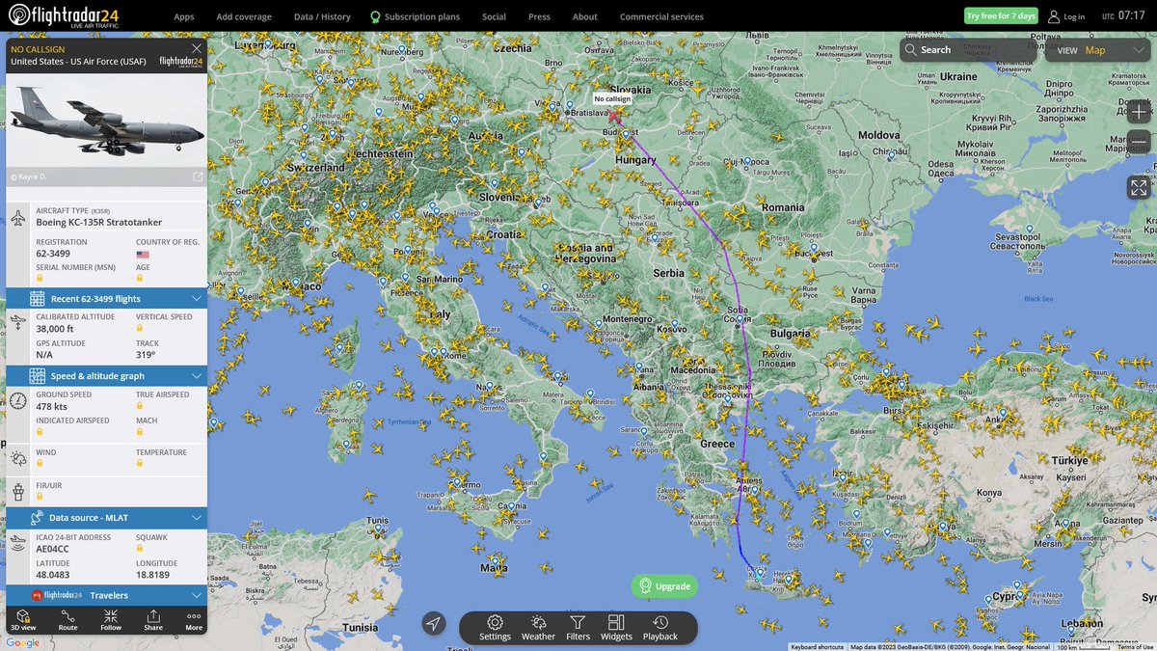Open Data / History menu
Viewport: 1157px width, 651px height.
pyautogui.click(x=322, y=16)
